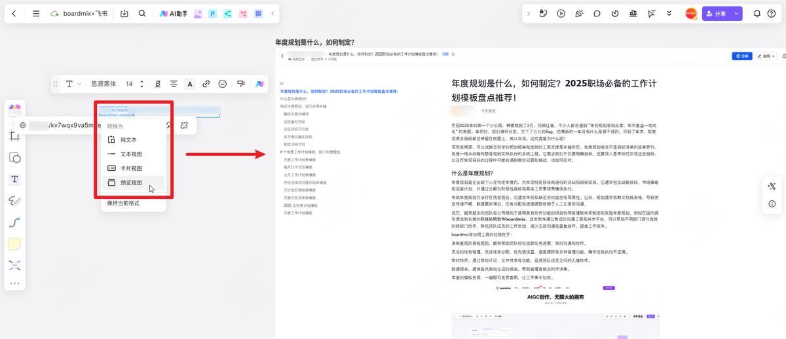Screen dimensions: 786x339
Task: Start presentation with the play icon
Action: [561, 13]
